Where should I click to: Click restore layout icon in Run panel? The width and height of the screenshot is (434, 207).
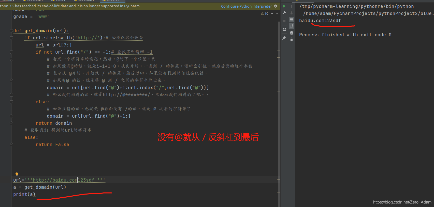click(x=284, y=29)
